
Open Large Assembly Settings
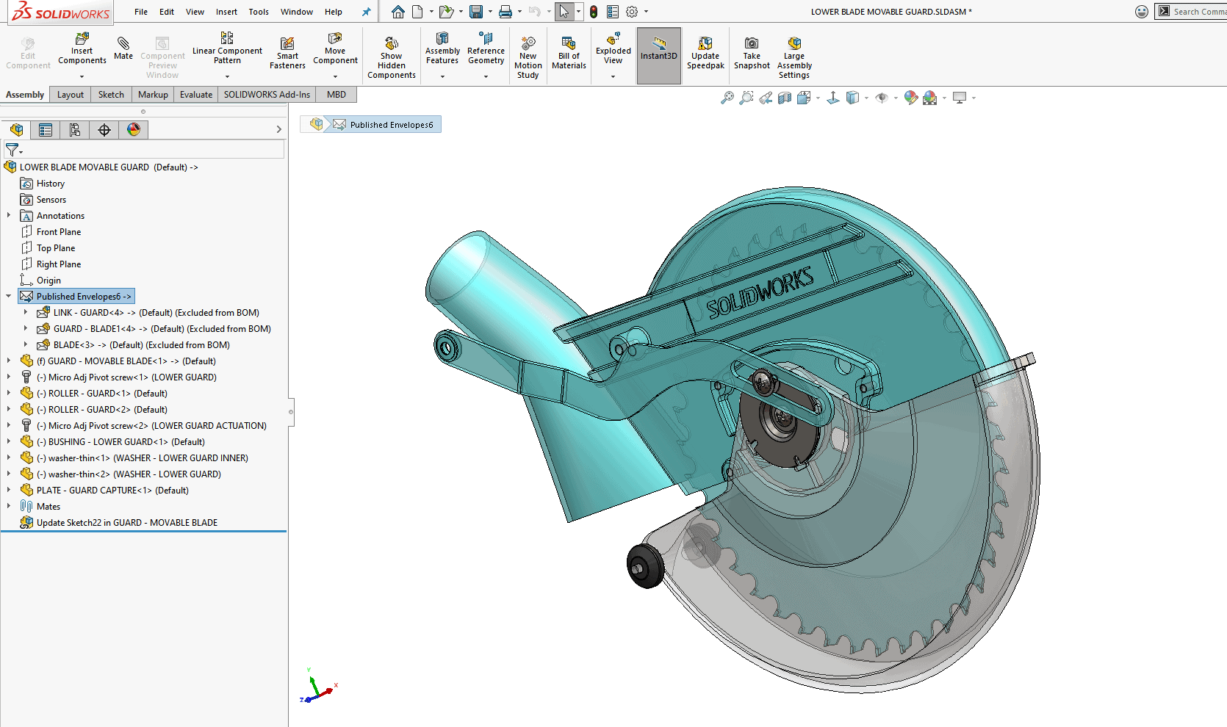[794, 57]
